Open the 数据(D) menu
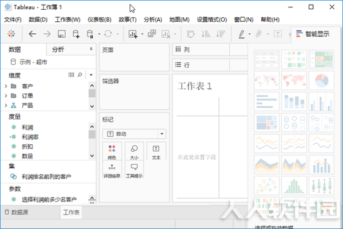This screenshot has width=343, height=229. pos(38,19)
